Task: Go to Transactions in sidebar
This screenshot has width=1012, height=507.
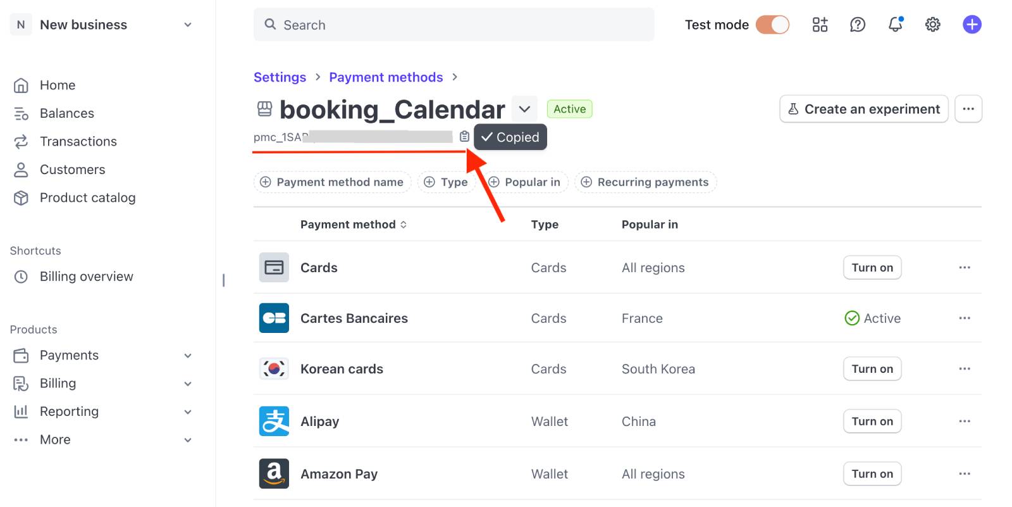Action: click(x=78, y=142)
